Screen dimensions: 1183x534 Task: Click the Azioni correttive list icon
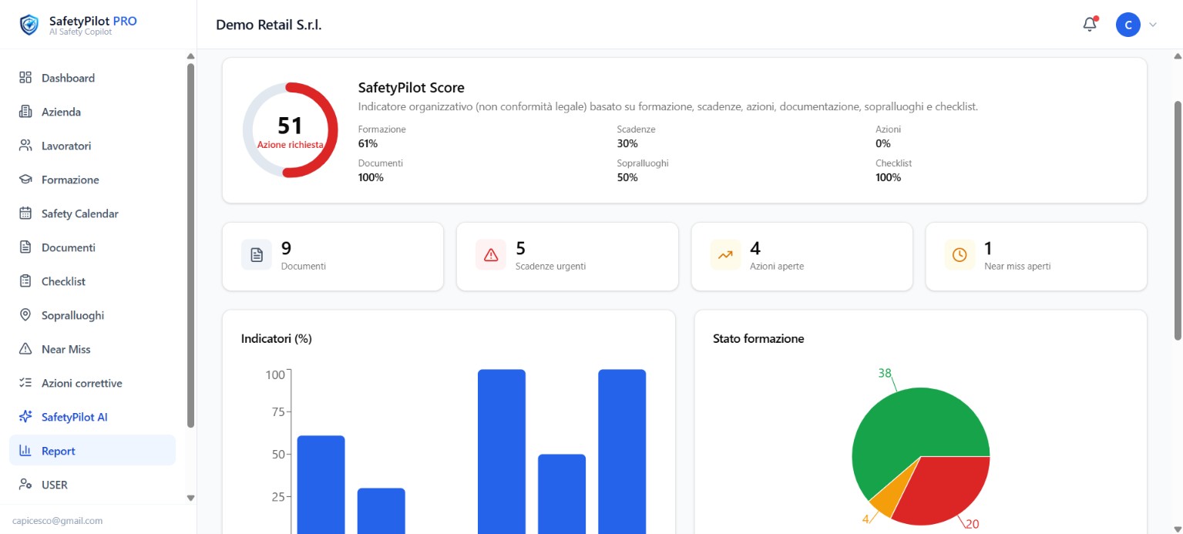pyautogui.click(x=25, y=383)
